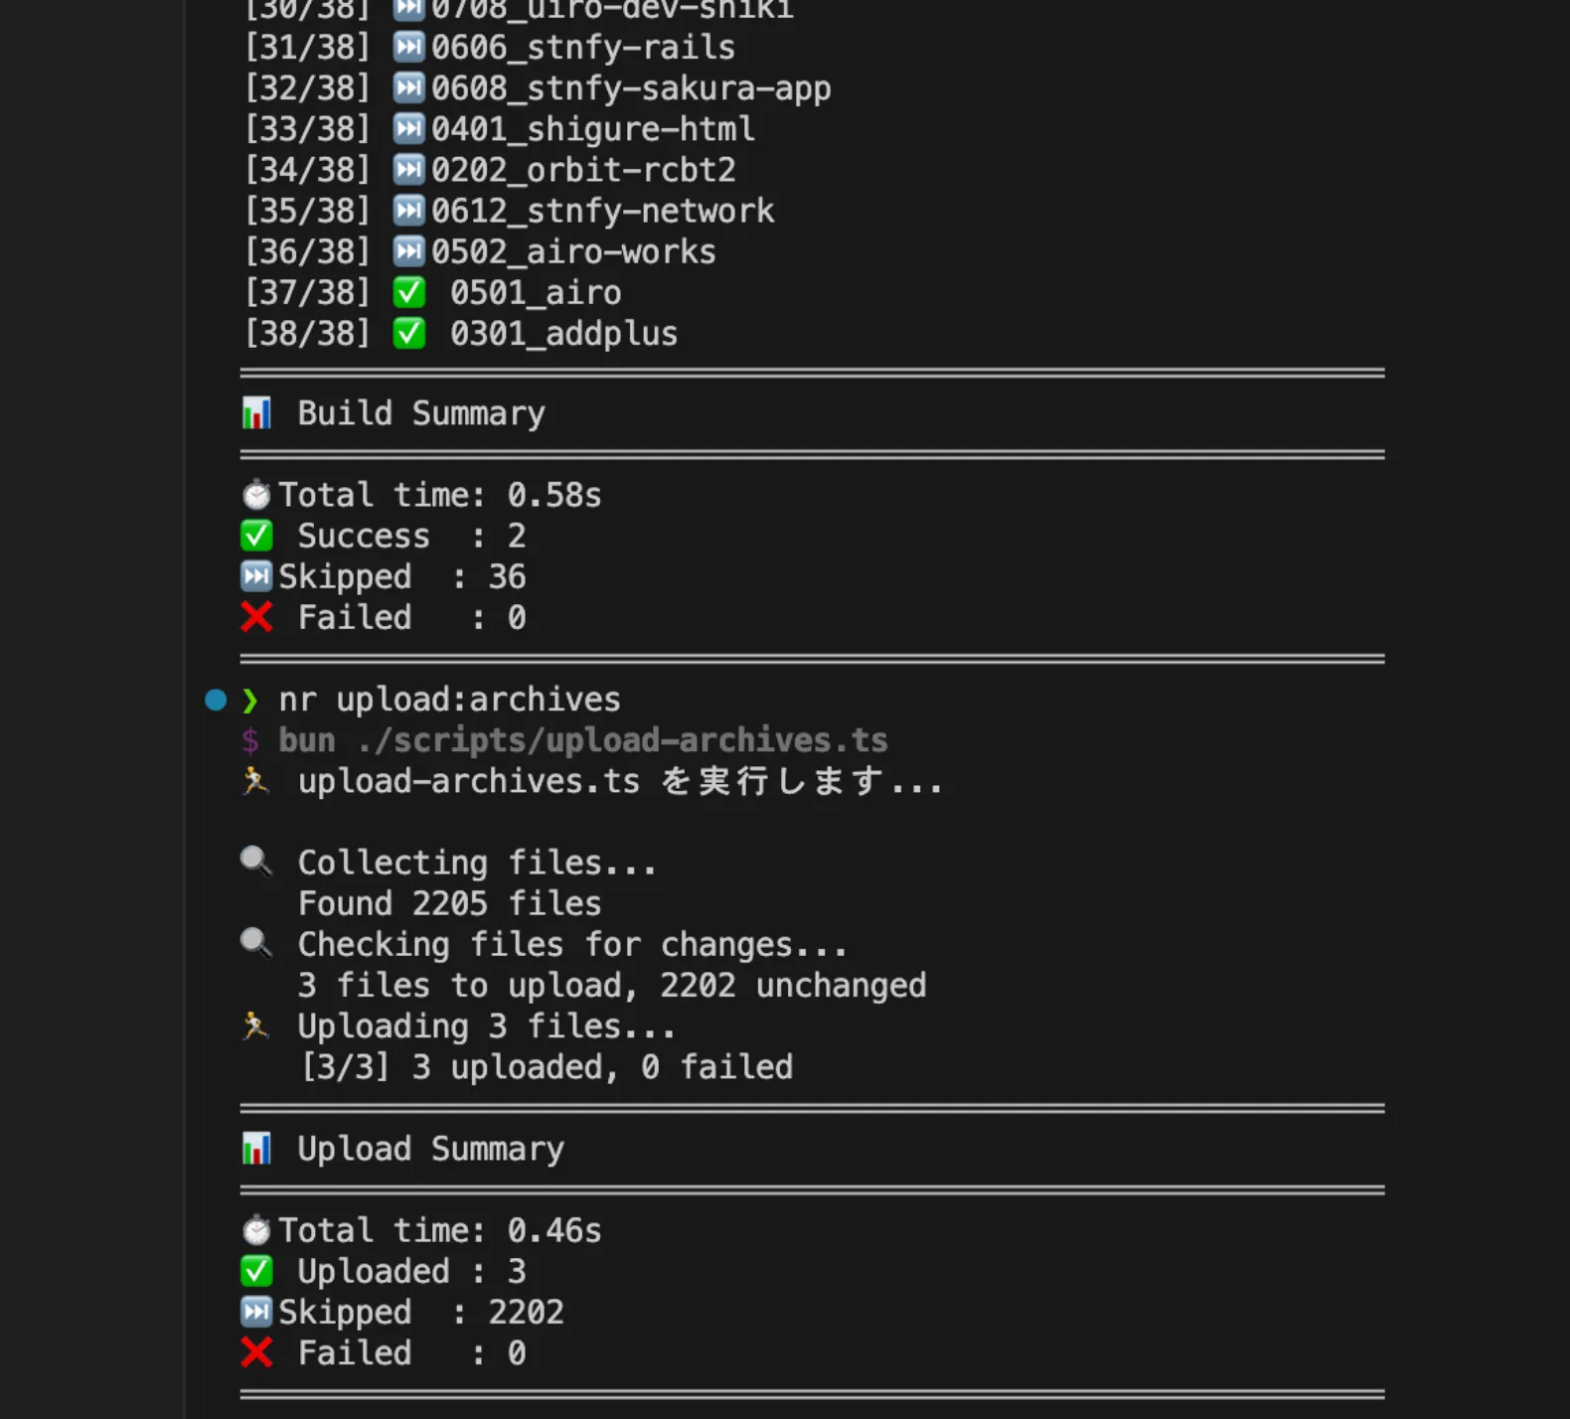Click the nr upload:archives command text
1570x1419 pixels.
click(449, 700)
